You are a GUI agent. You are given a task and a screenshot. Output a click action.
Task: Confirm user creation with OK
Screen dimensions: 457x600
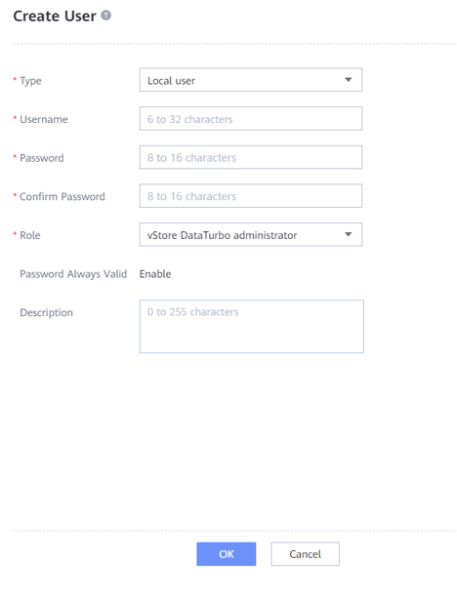pos(226,554)
